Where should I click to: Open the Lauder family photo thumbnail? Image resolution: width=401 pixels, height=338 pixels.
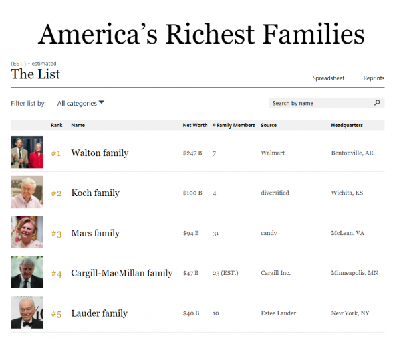coord(27,313)
